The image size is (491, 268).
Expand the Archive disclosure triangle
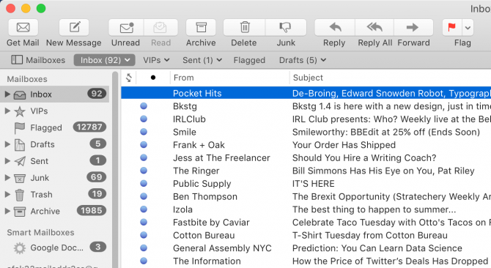pyautogui.click(x=7, y=211)
